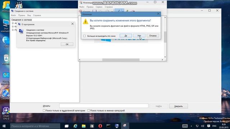Screen dimensions: 230x129
Task: Expand the third tree node in system tree
Action: point(13,30)
